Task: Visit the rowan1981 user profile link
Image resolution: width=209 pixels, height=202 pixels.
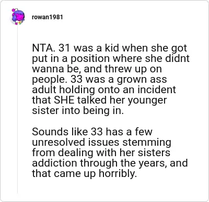Action: [48, 17]
